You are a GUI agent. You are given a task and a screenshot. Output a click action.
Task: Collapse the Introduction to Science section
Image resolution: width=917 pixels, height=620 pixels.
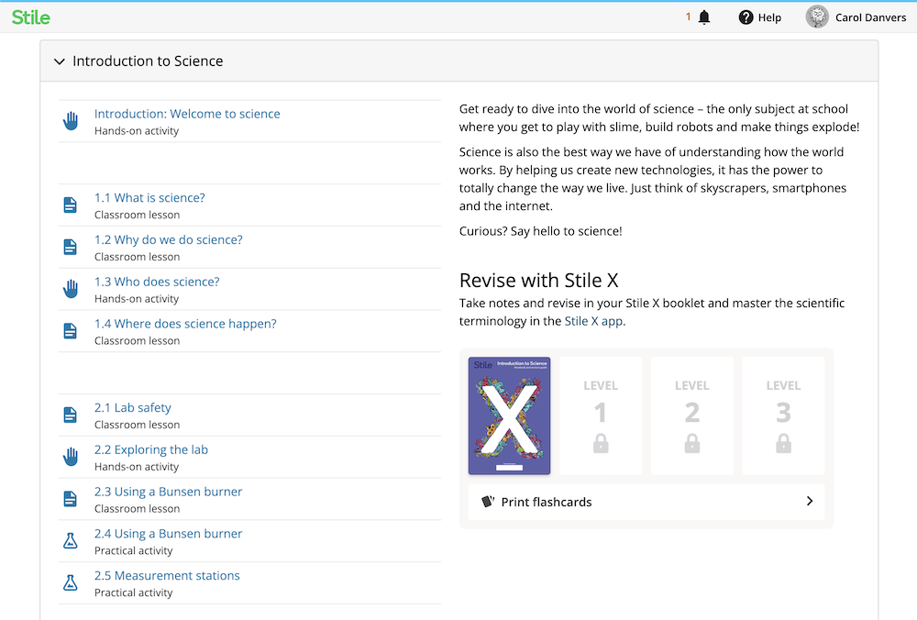click(59, 61)
